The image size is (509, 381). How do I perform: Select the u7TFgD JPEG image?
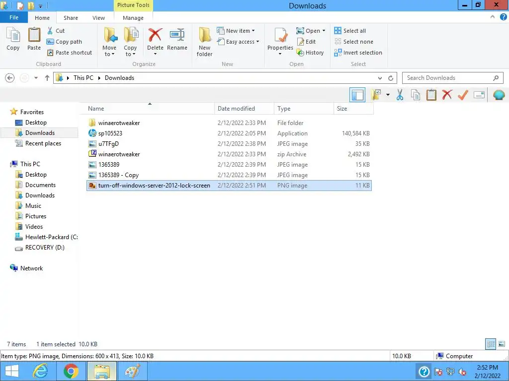coord(229,143)
